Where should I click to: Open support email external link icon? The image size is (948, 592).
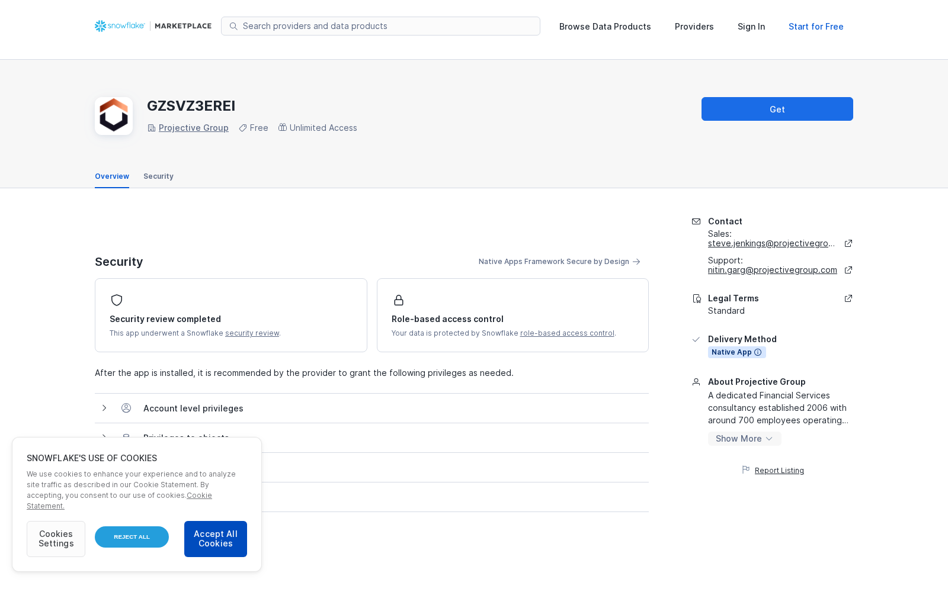pos(848,270)
